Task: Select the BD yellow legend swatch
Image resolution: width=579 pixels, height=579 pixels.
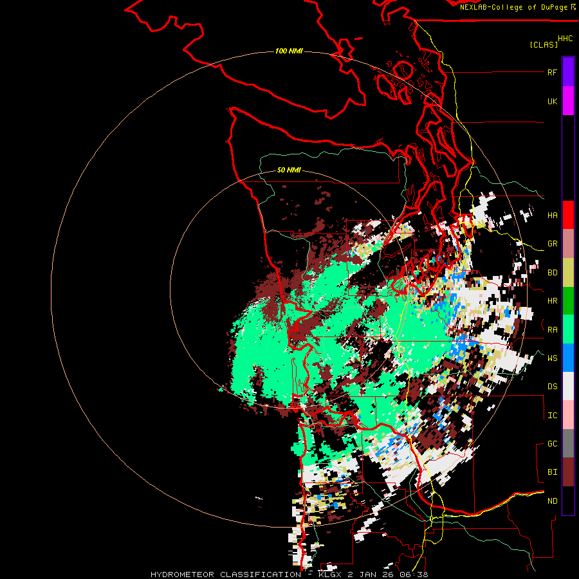Action: (x=568, y=273)
